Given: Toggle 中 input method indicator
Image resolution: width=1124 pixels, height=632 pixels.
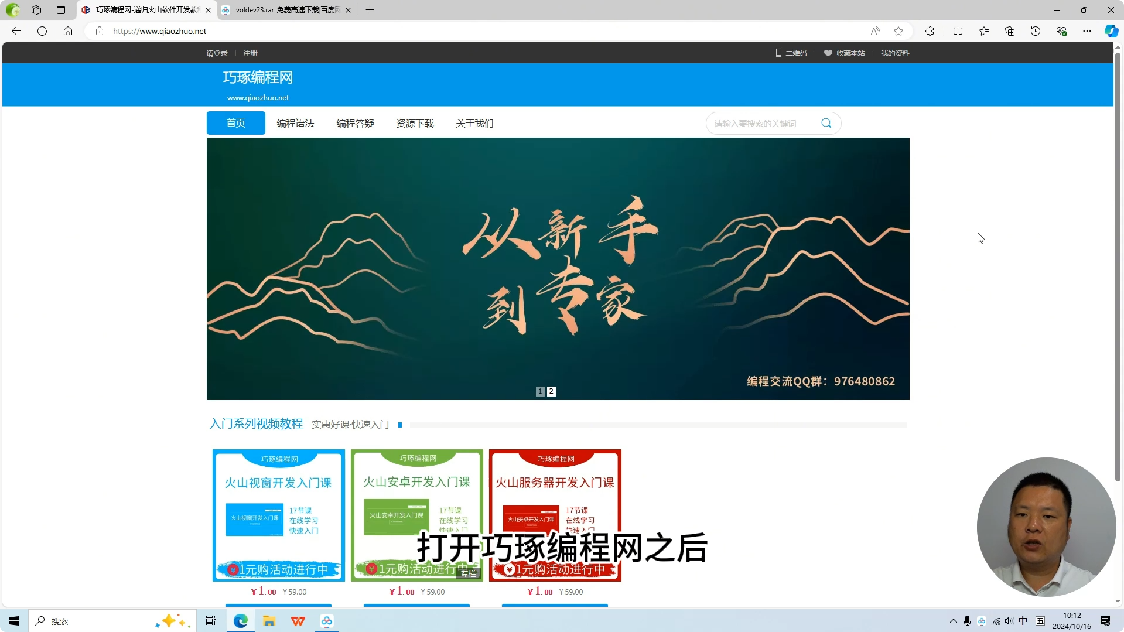Looking at the screenshot, I should [x=1023, y=621].
